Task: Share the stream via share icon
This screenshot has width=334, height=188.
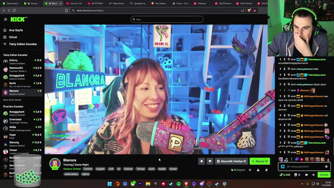Action: tap(250, 170)
